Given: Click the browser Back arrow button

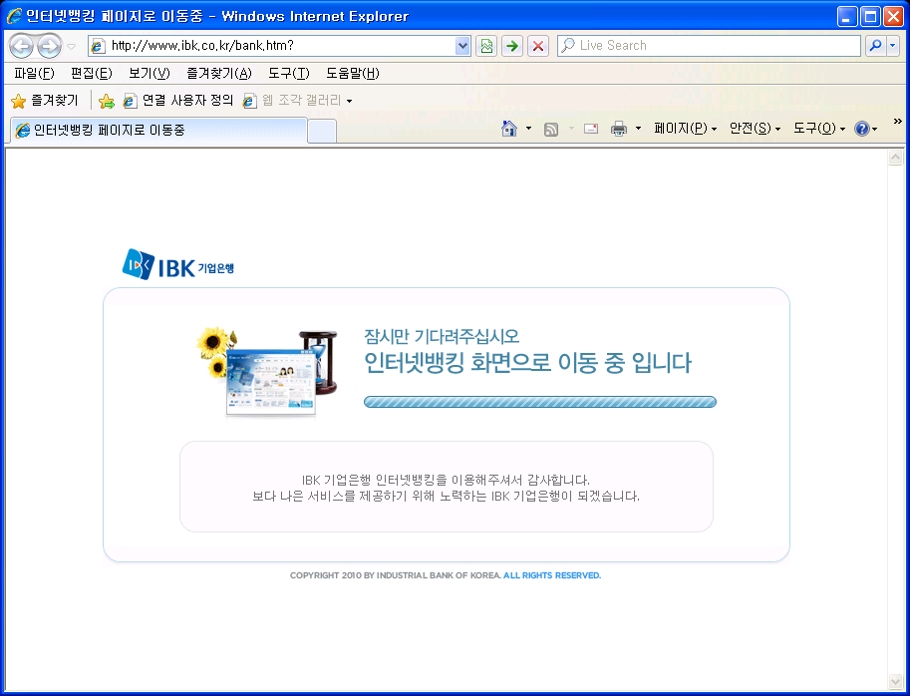Looking at the screenshot, I should click(x=22, y=46).
